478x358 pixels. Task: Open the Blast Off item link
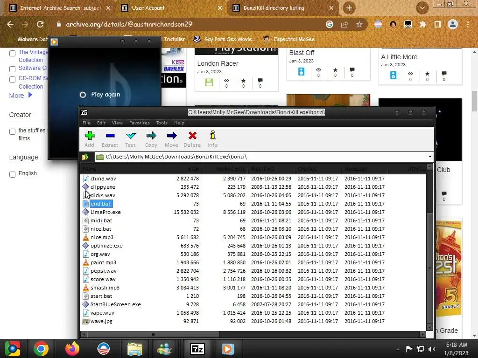tap(302, 53)
